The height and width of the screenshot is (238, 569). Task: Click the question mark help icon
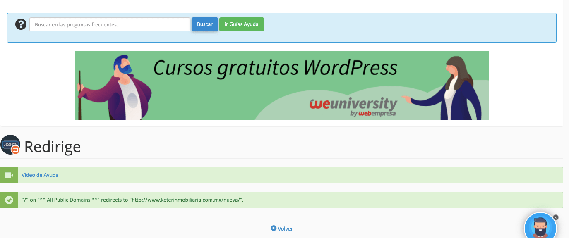(21, 24)
